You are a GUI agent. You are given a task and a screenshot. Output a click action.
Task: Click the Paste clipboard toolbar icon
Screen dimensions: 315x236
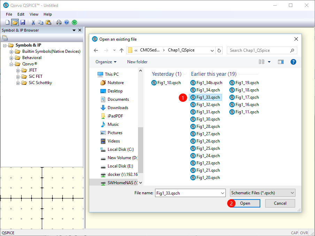(48, 23)
